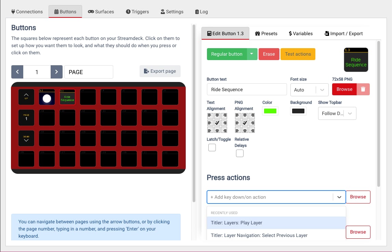The height and width of the screenshot is (252, 392).
Task: Open the Regular button type dropdown arrow
Action: tap(252, 54)
